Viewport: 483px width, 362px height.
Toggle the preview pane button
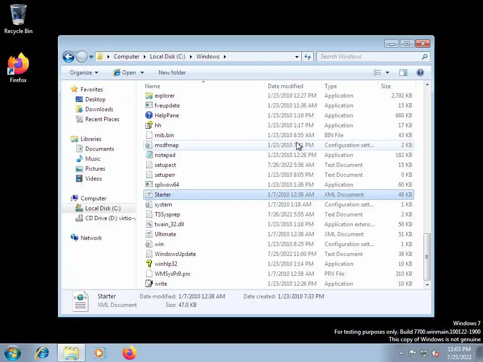tap(403, 73)
